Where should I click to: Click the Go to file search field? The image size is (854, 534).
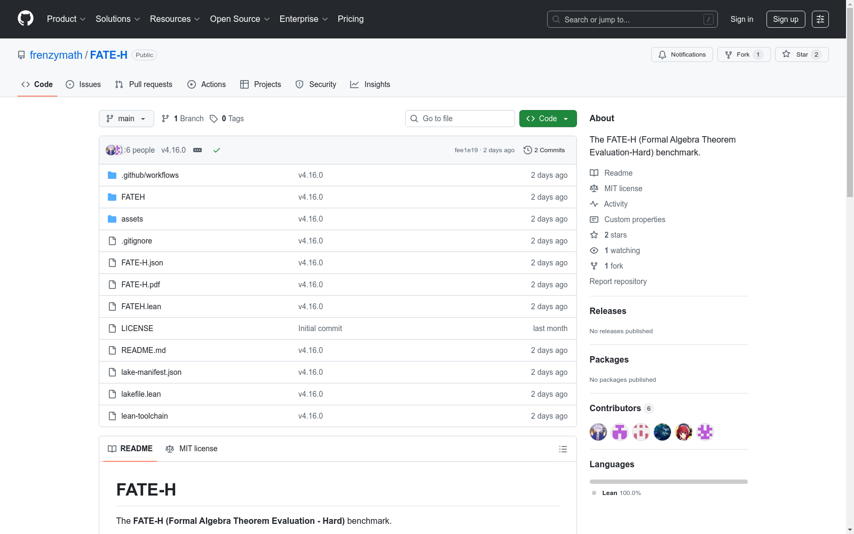point(460,119)
